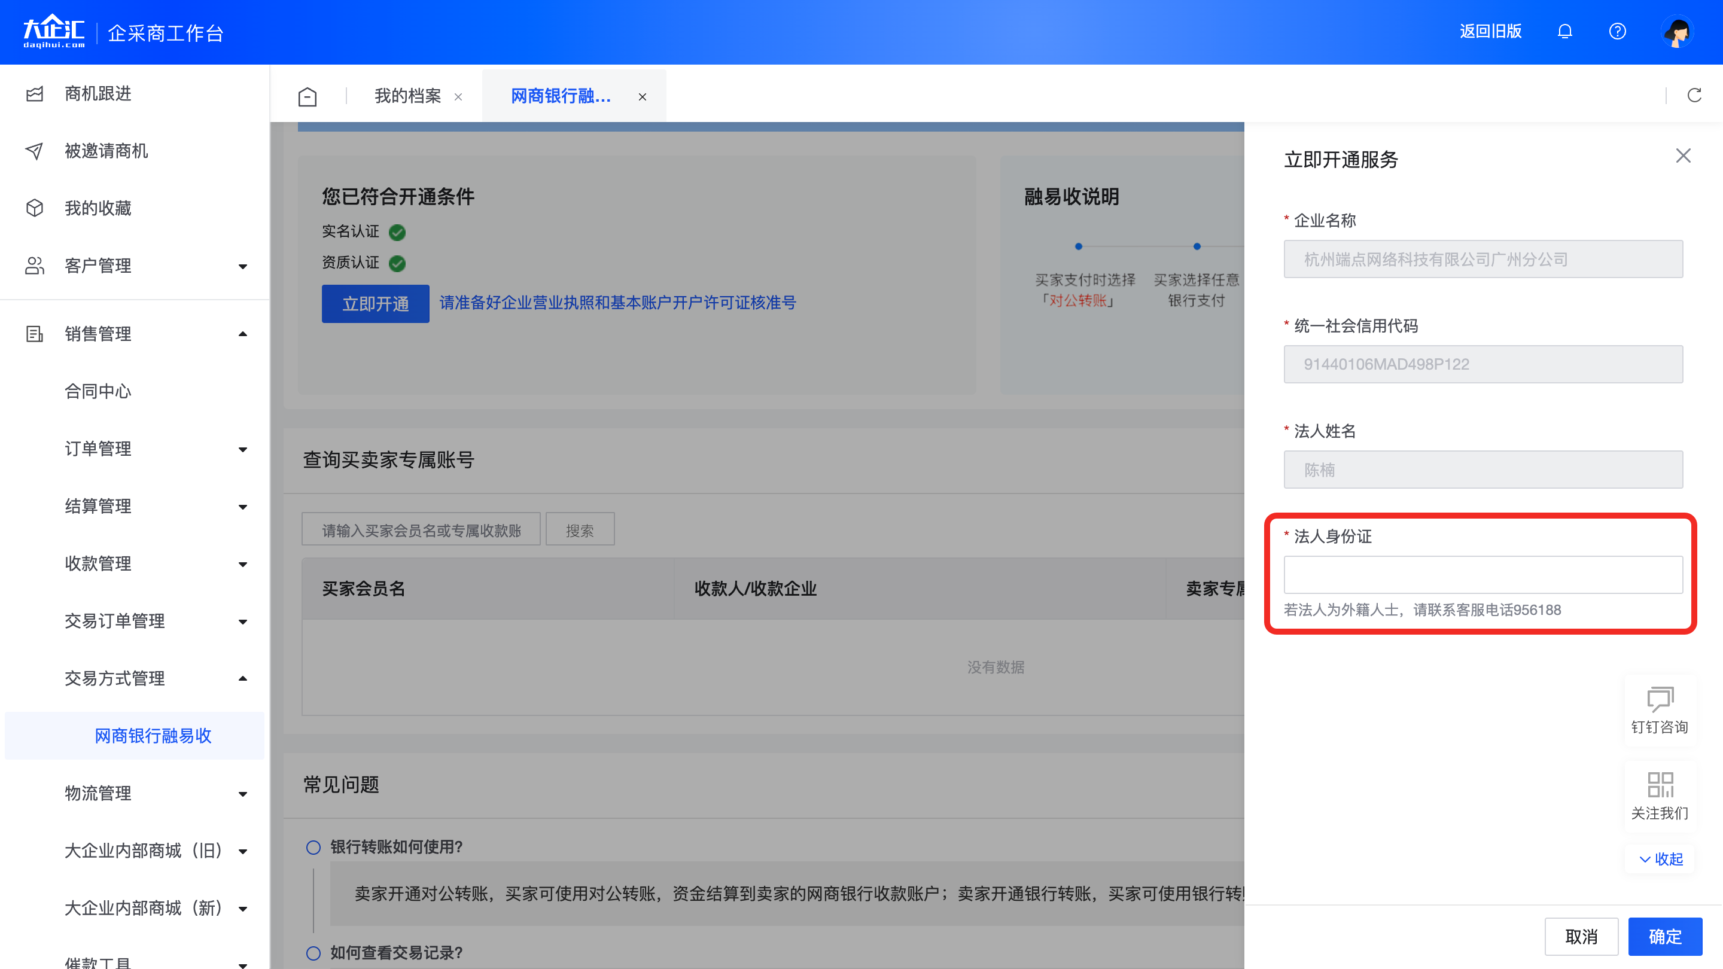
Task: Click the 客户管理 people icon
Action: [35, 266]
